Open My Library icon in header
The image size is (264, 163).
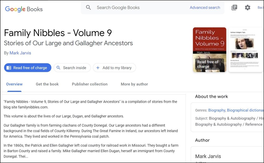click(234, 7)
